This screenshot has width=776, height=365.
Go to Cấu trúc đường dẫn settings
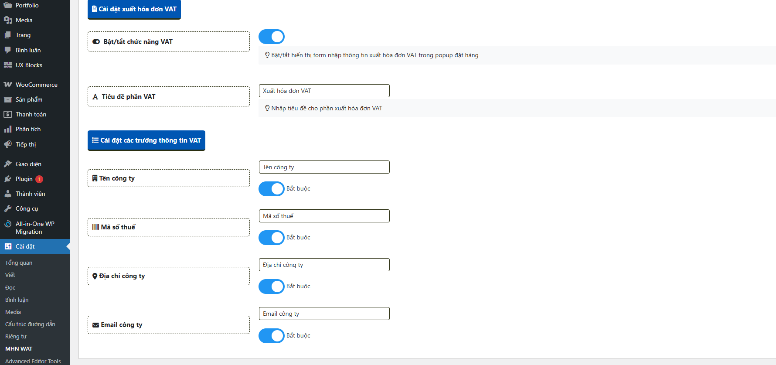point(30,324)
